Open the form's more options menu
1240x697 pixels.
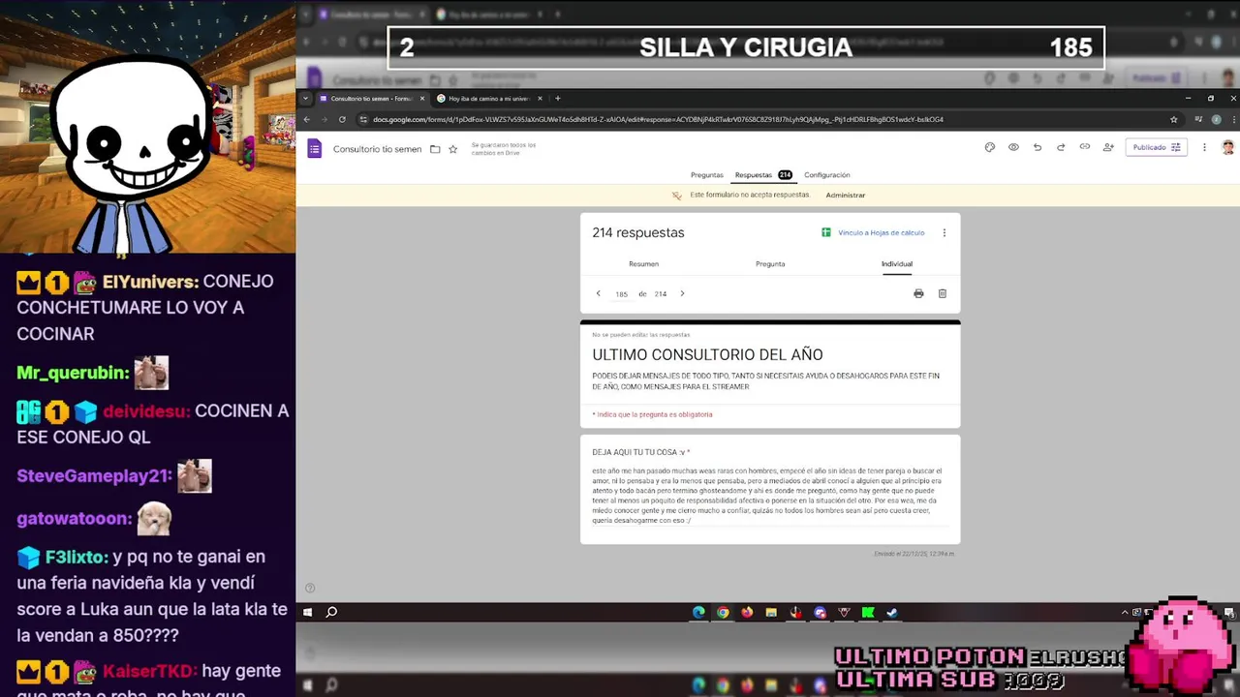click(x=1204, y=147)
